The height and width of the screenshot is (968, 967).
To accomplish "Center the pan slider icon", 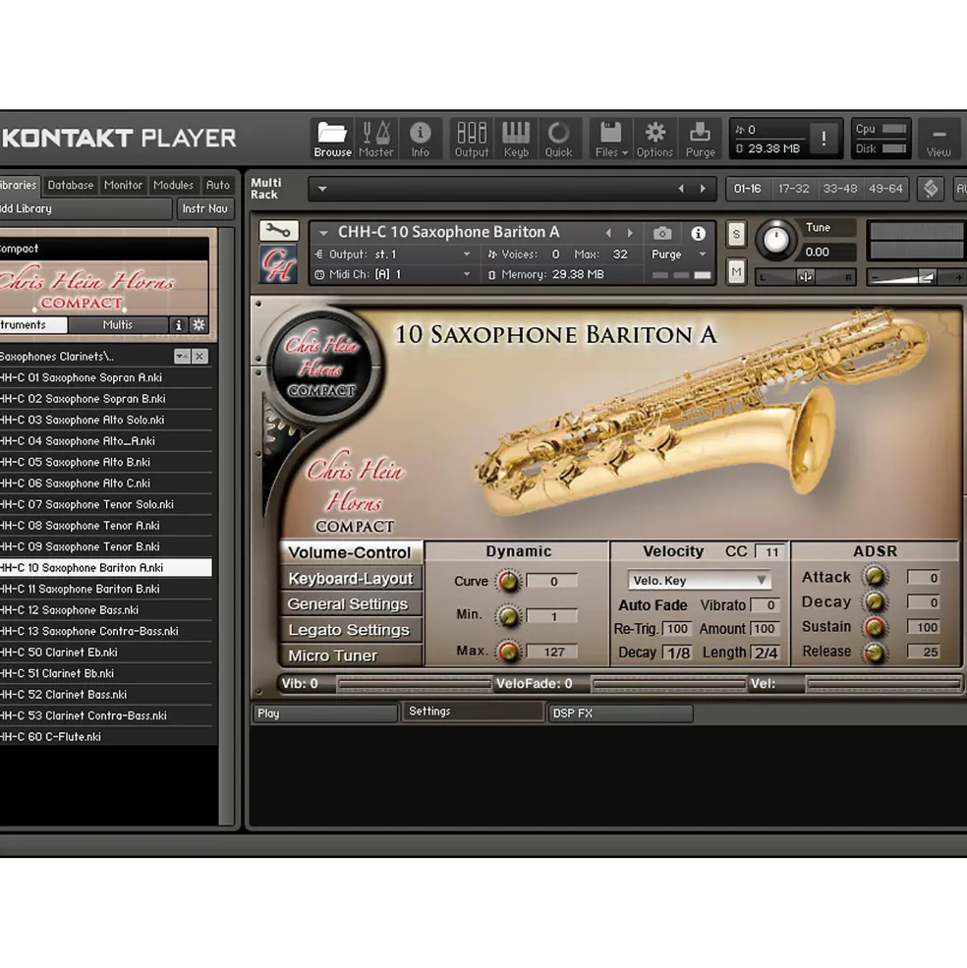I will tap(805, 277).
